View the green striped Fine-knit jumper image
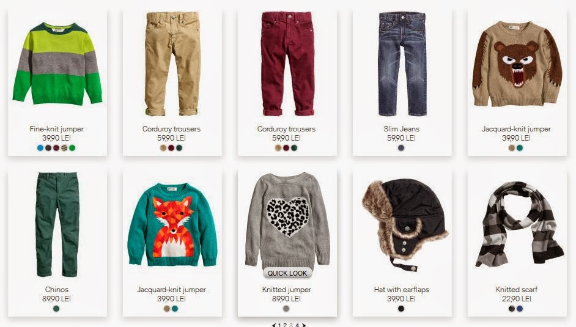 tap(57, 64)
